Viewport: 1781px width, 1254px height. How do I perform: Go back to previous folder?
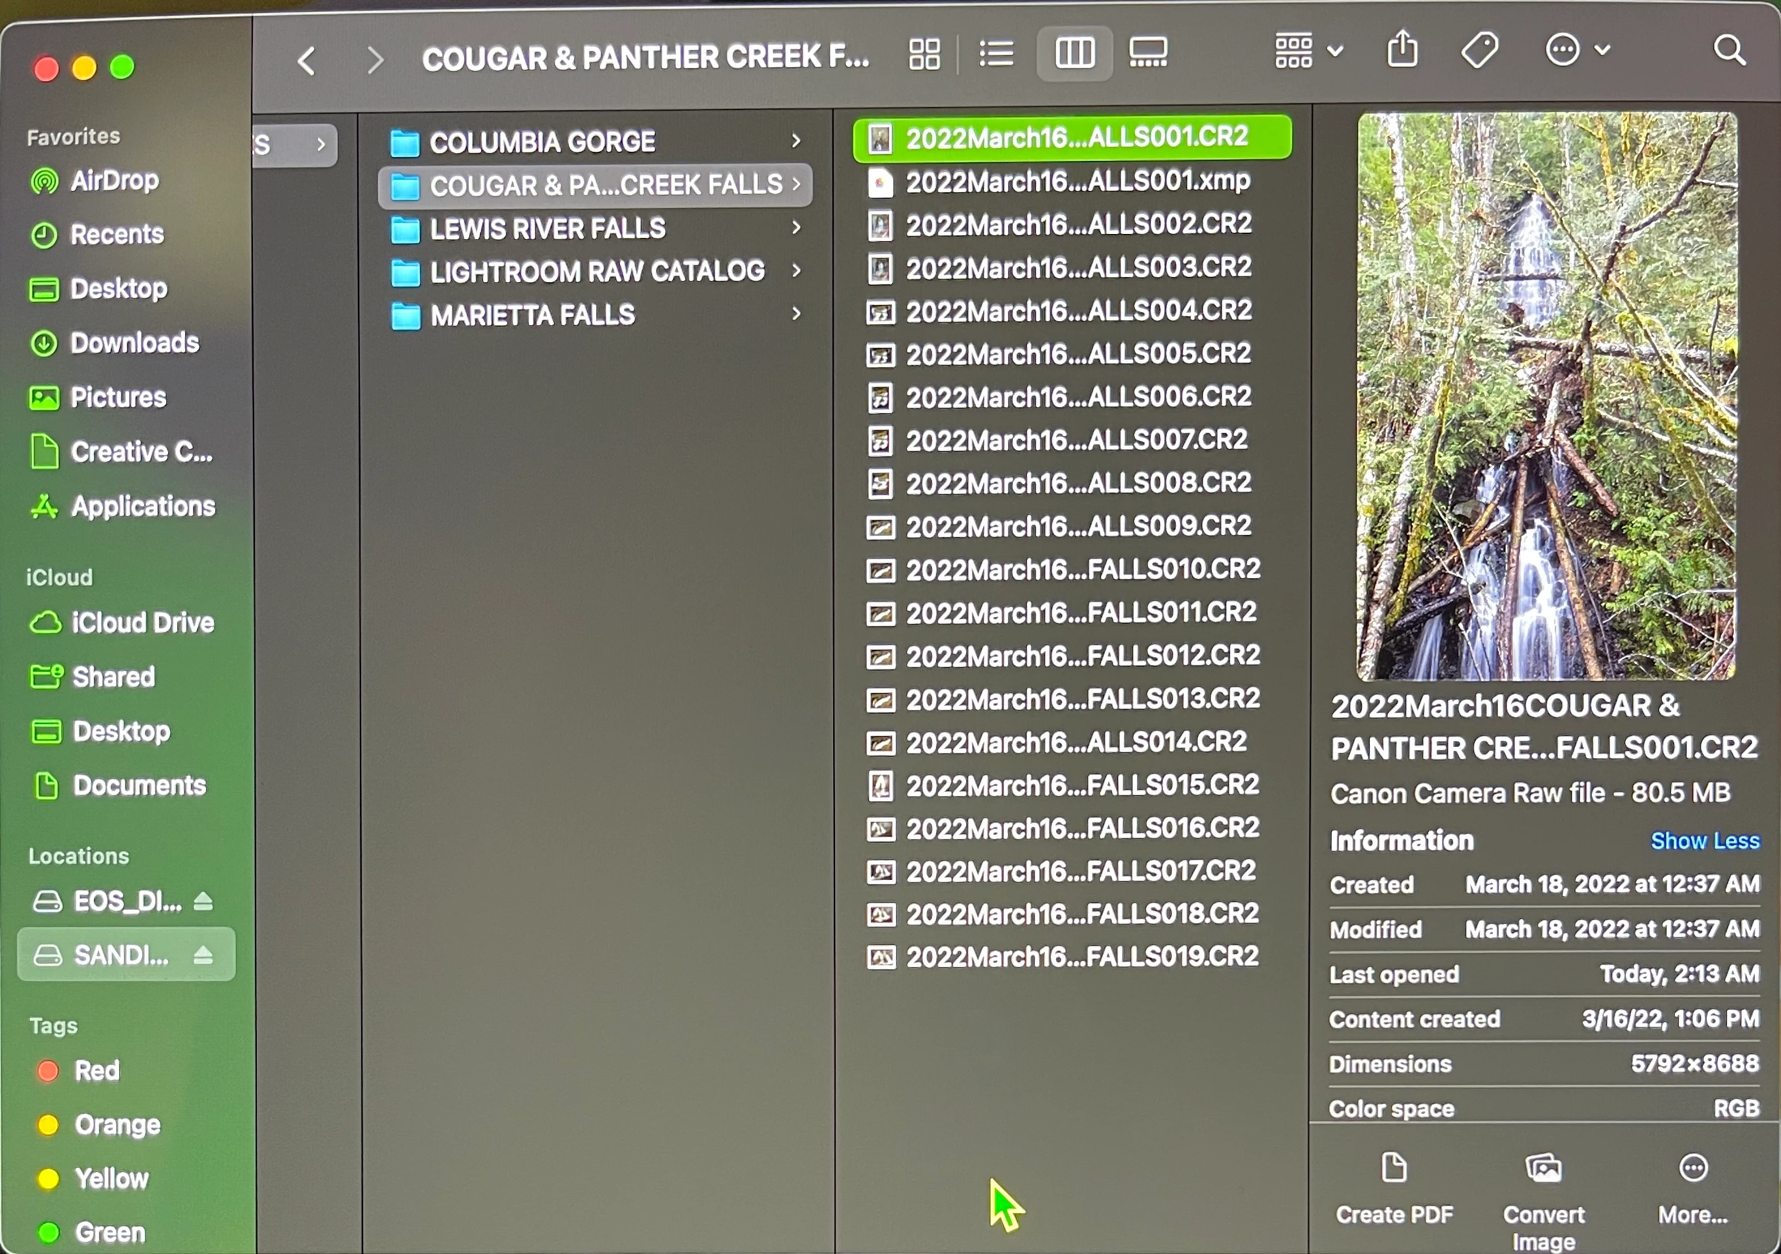(x=307, y=61)
